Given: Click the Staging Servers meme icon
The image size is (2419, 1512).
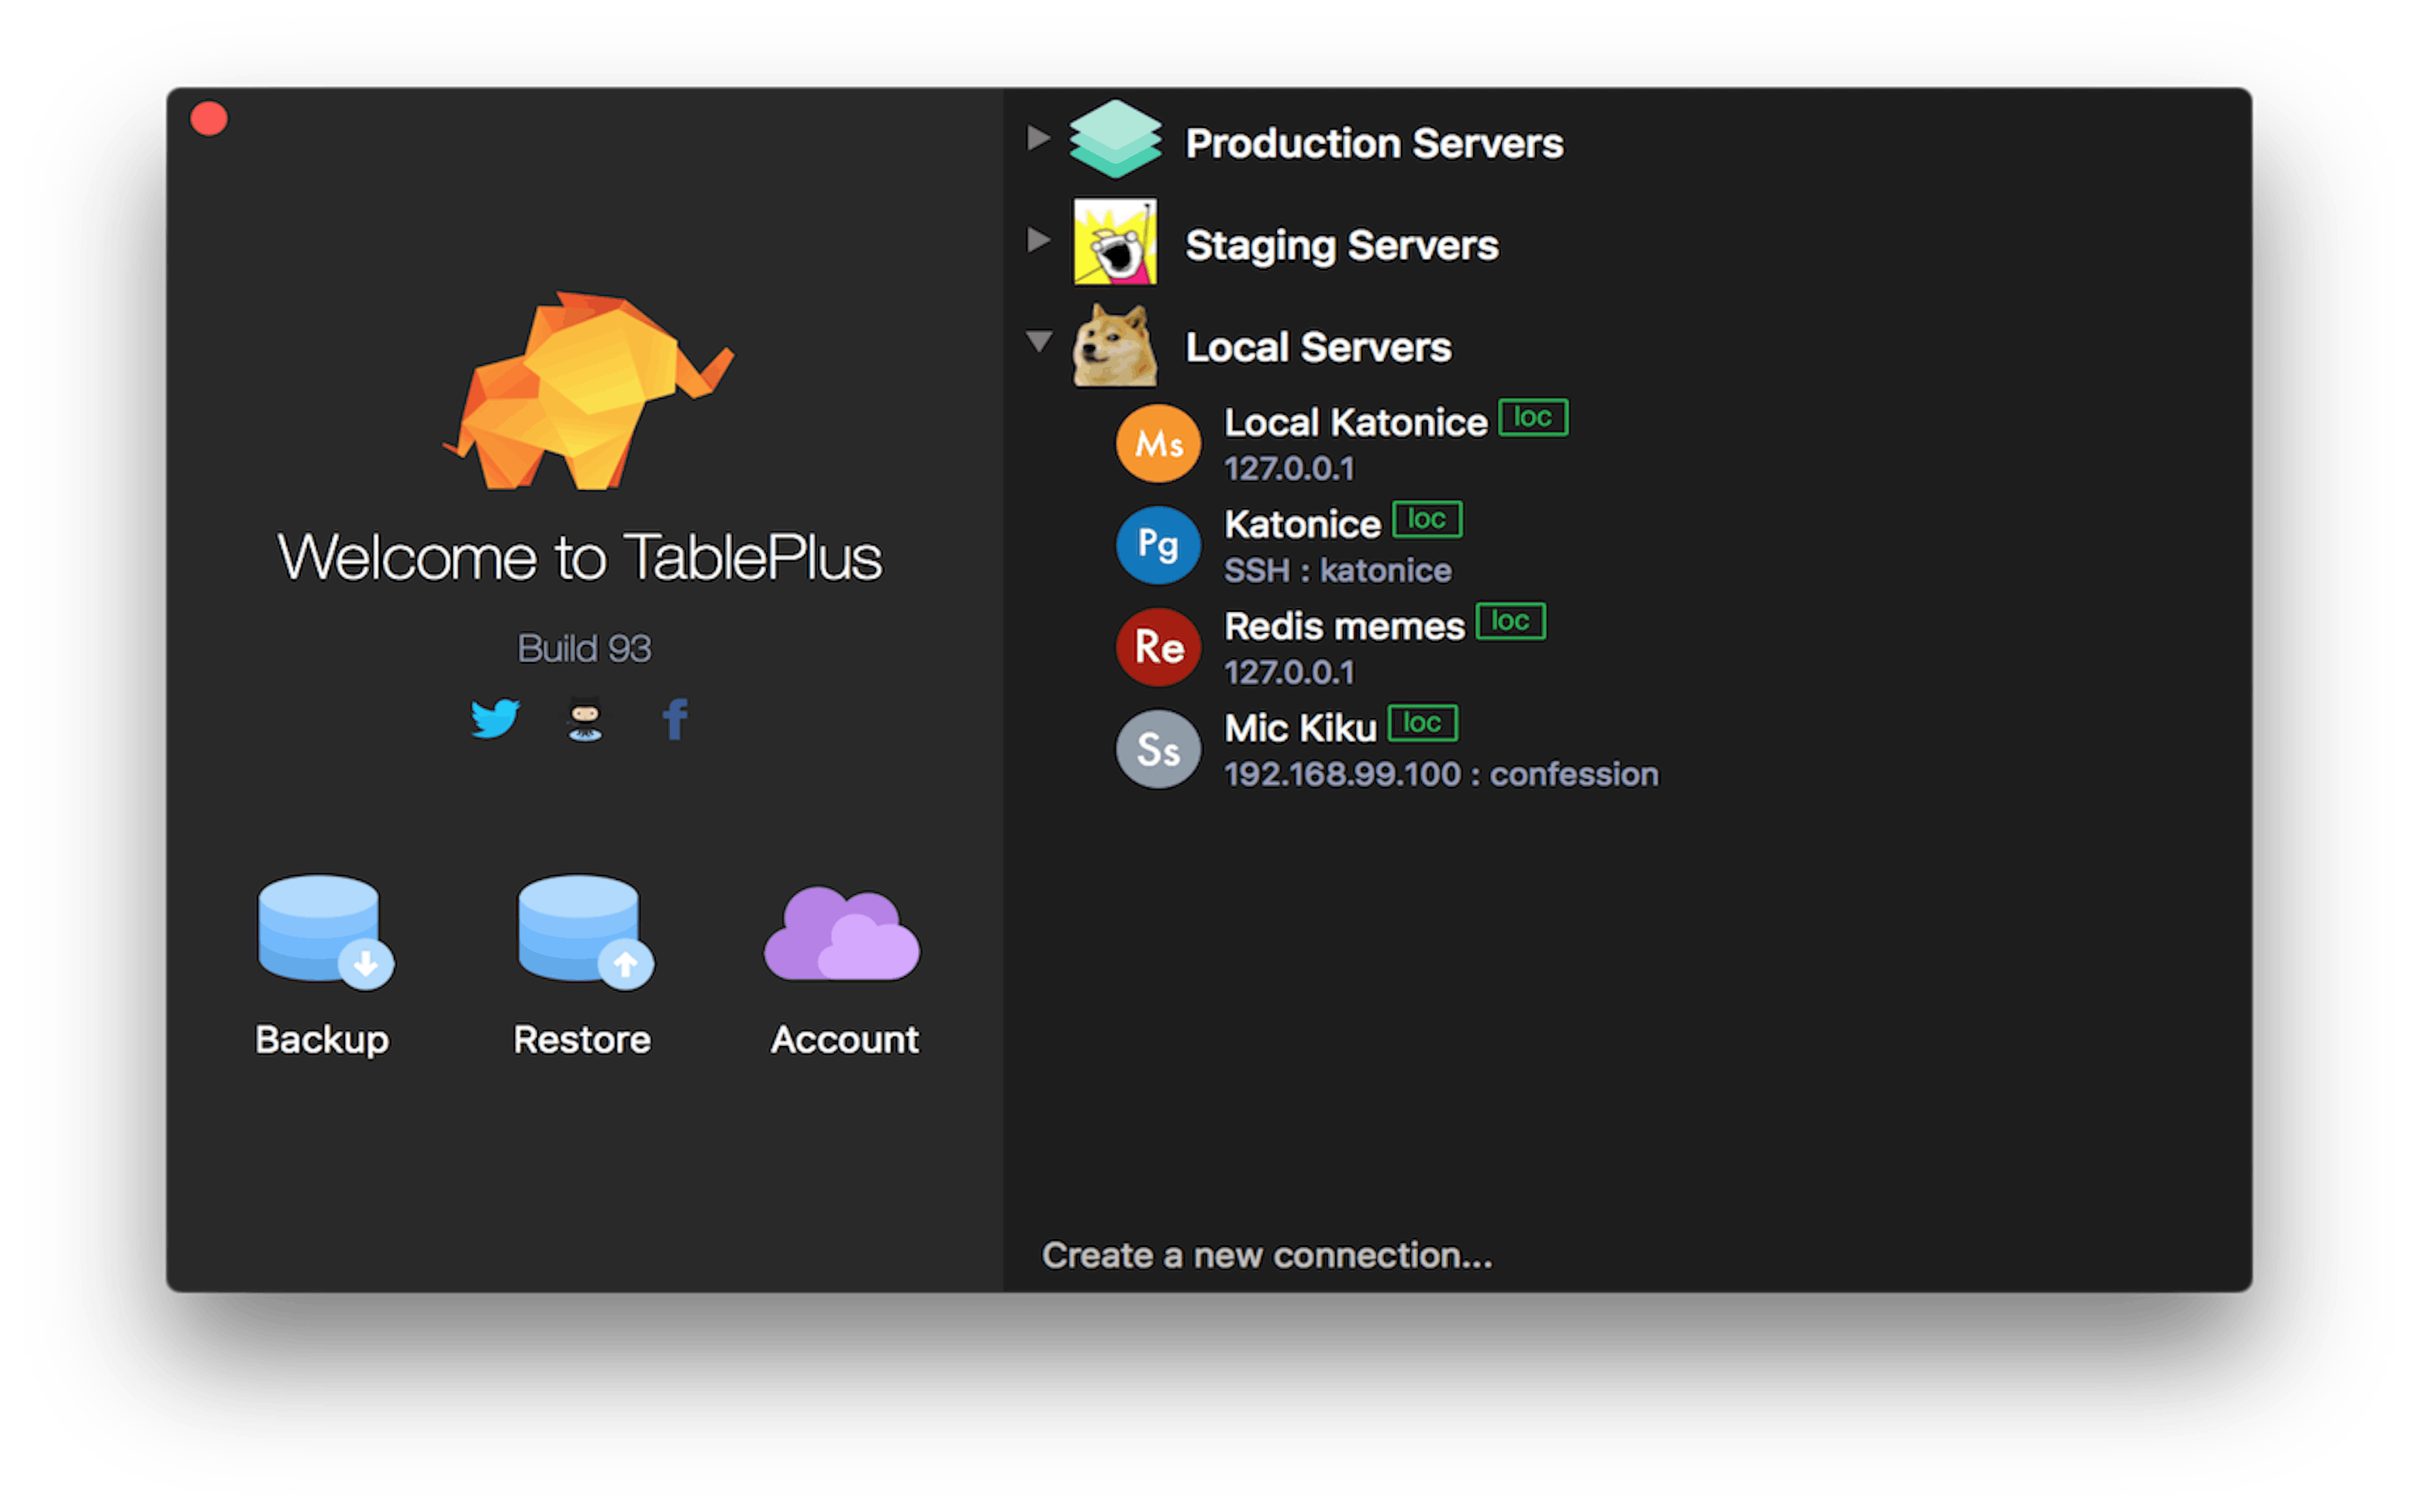Looking at the screenshot, I should pos(1113,243).
